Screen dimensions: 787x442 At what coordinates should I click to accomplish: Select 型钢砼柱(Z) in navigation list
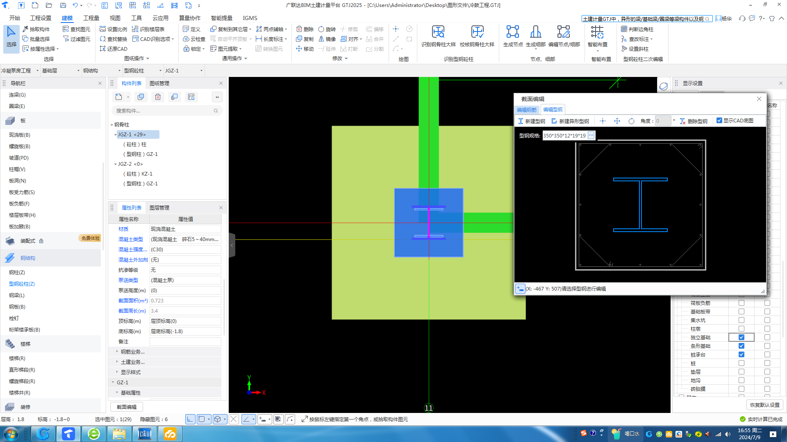tap(22, 284)
